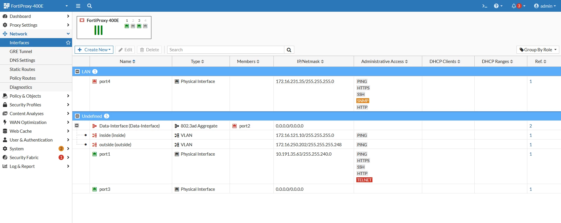Image resolution: width=561 pixels, height=223 pixels.
Task: Sort by Name column
Action: click(127, 62)
